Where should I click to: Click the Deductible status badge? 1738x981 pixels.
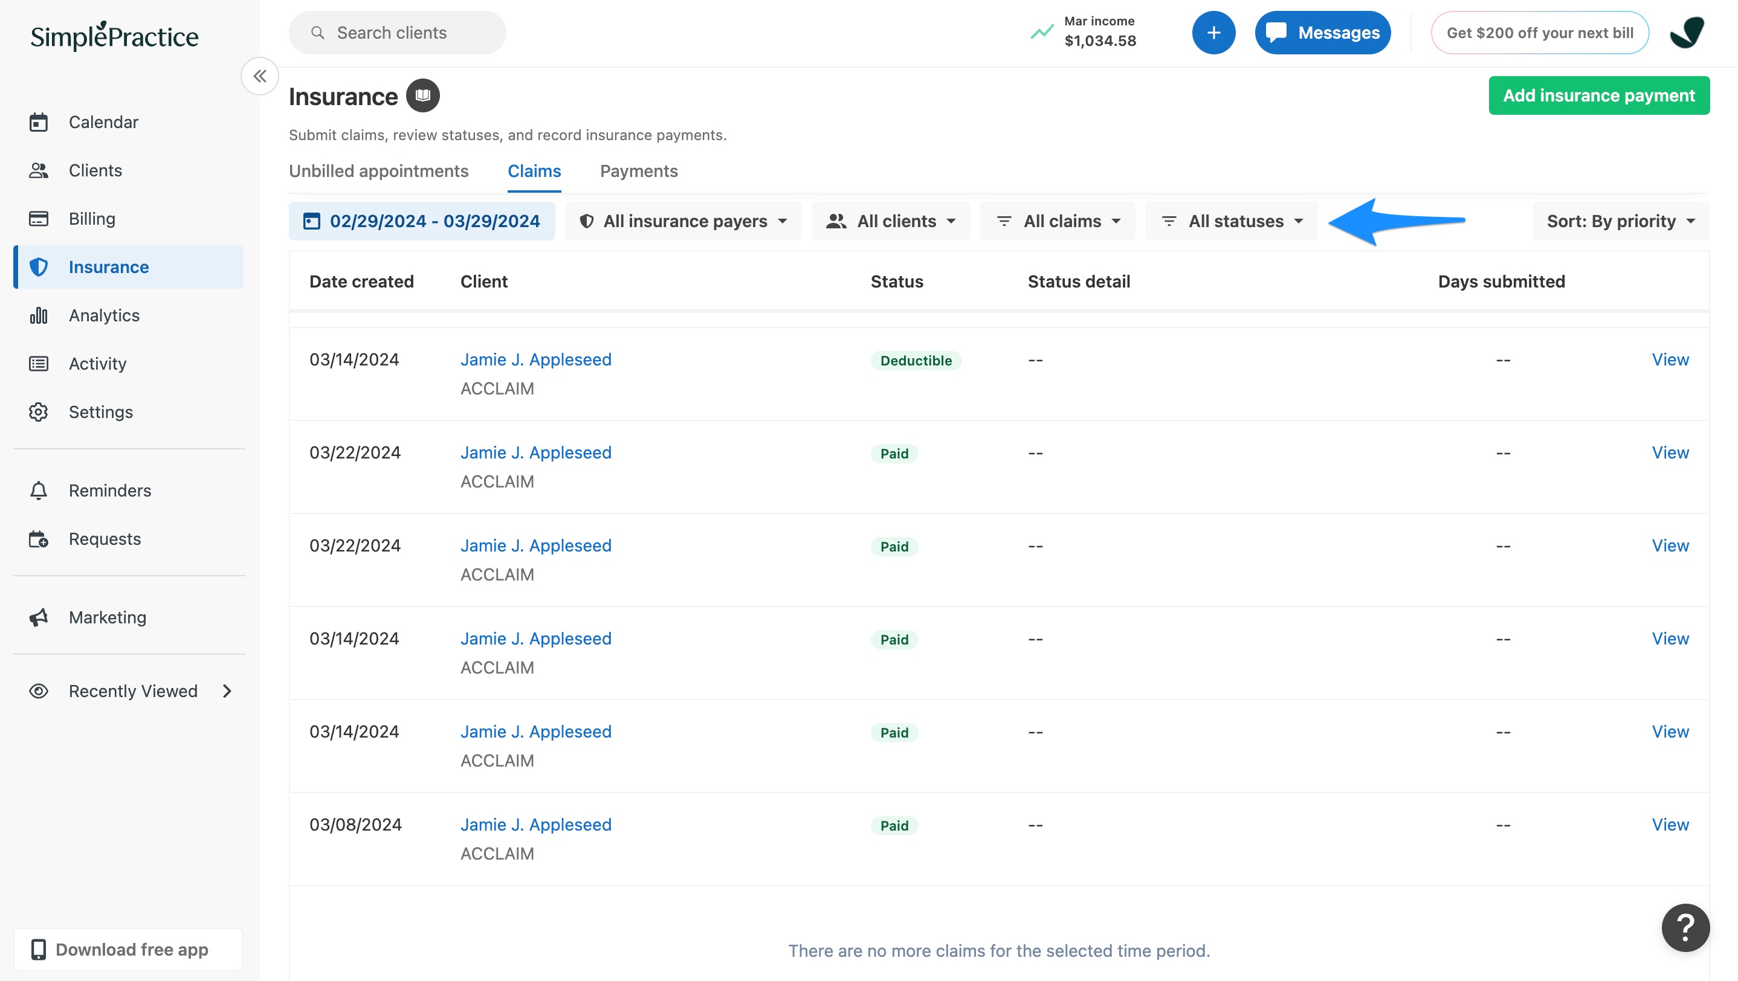[x=916, y=360]
